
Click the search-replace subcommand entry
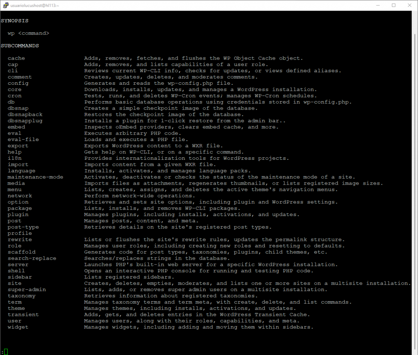32,258
